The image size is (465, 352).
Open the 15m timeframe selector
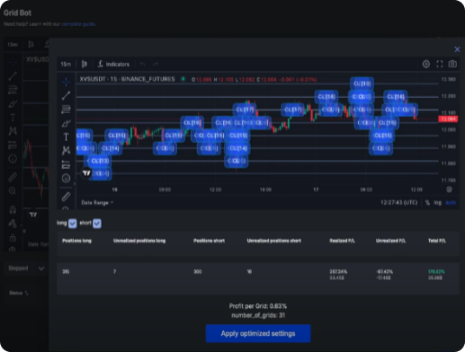(x=66, y=64)
